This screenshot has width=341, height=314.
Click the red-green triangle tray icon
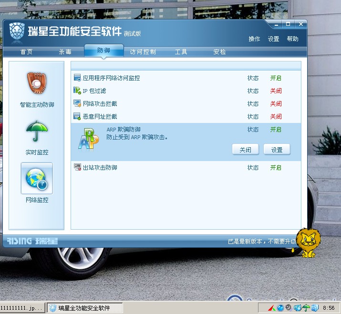point(272,308)
